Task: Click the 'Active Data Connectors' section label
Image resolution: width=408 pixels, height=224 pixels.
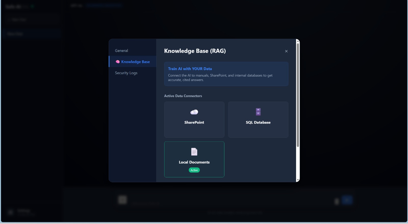Action: [183, 96]
